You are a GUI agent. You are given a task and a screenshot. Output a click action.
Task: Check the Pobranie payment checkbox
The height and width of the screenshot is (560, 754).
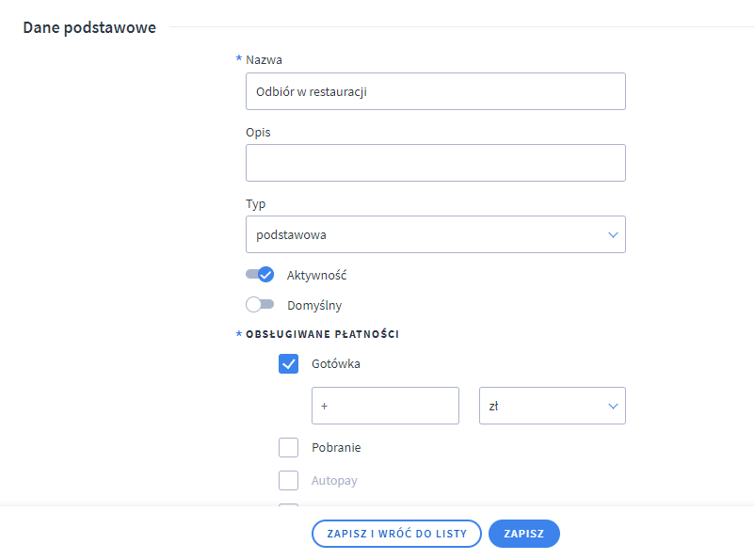click(289, 448)
